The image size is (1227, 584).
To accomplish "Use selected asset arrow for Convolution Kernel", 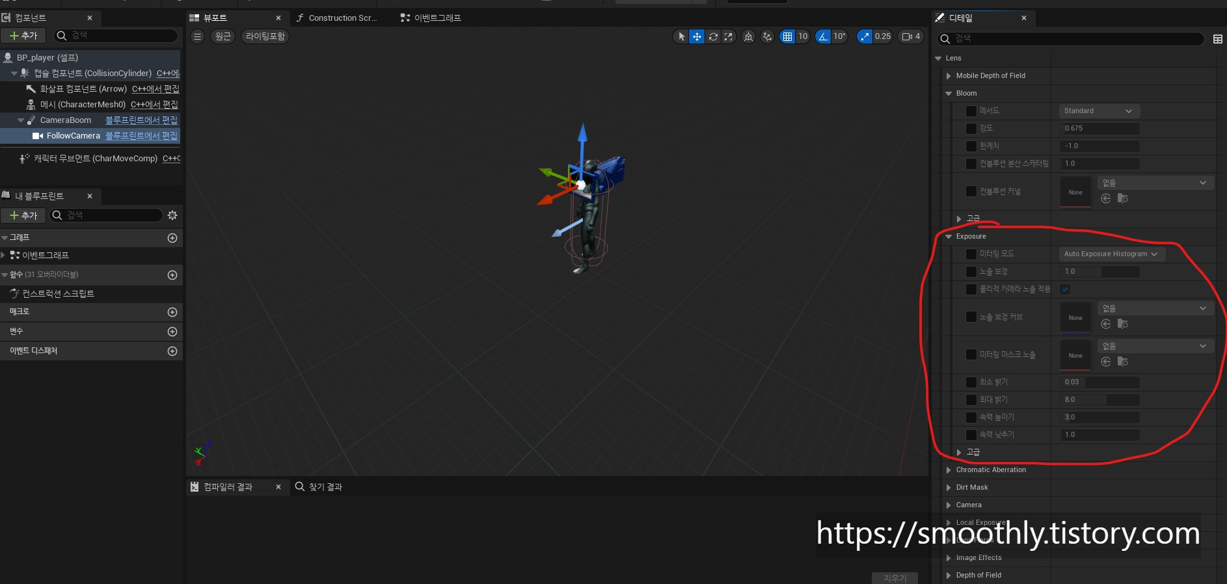I will (1105, 198).
